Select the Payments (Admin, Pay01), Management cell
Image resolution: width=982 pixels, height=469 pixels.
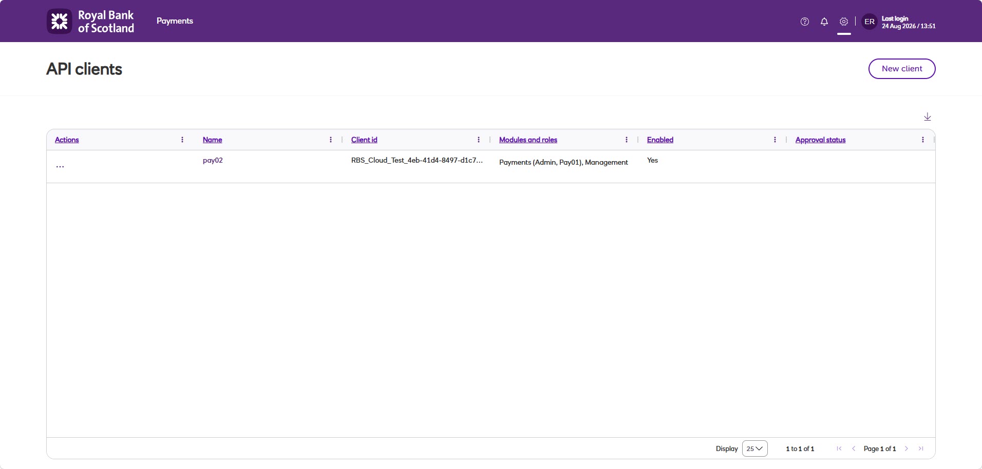pos(563,162)
